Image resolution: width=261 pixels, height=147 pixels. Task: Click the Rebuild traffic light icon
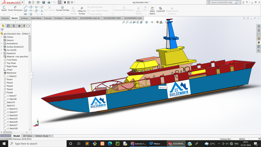pyautogui.click(x=65, y=2)
